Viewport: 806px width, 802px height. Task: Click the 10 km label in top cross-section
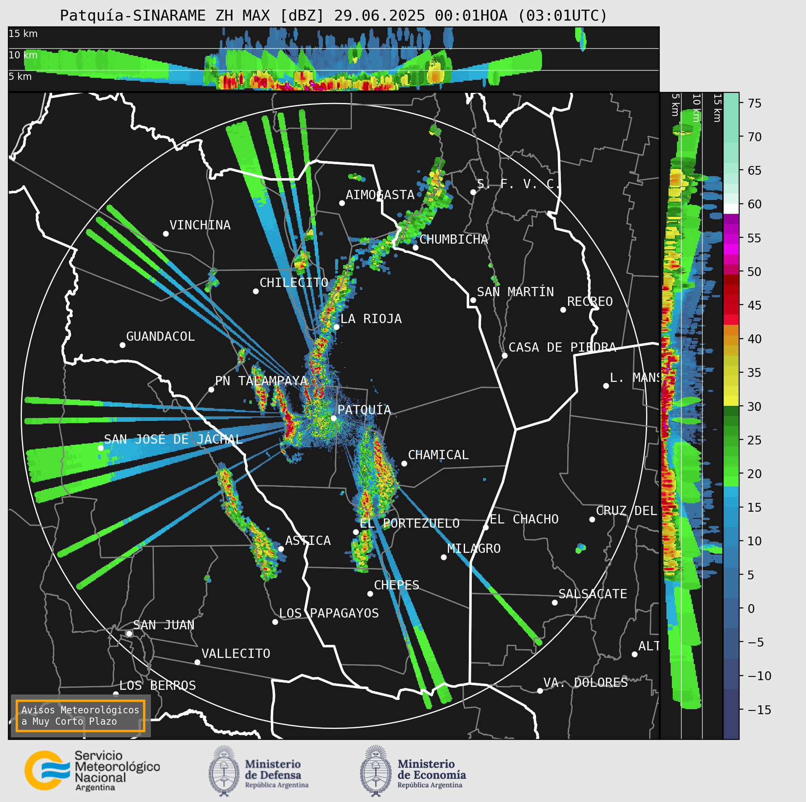23,55
